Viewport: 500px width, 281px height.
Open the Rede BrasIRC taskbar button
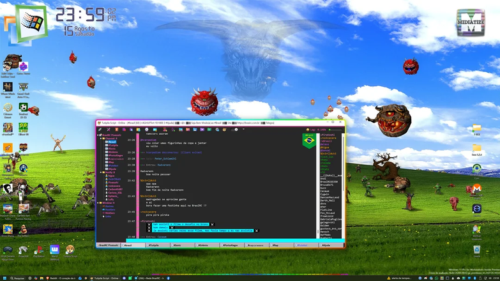click(x=149, y=278)
